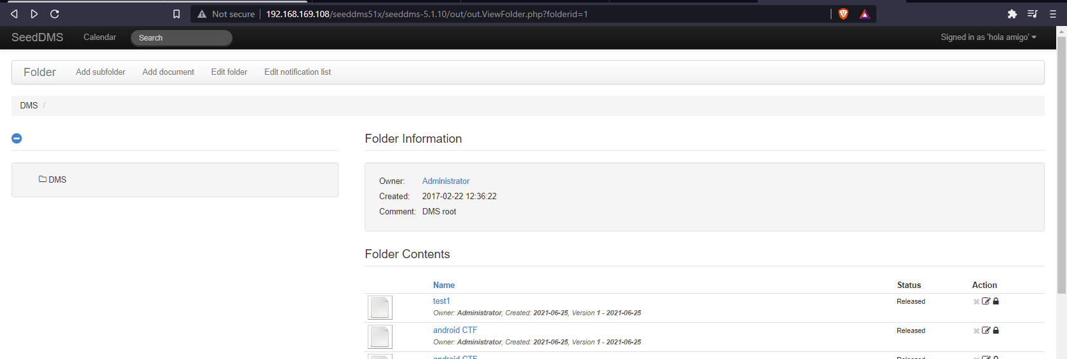Edit the released android CTF document

986,330
